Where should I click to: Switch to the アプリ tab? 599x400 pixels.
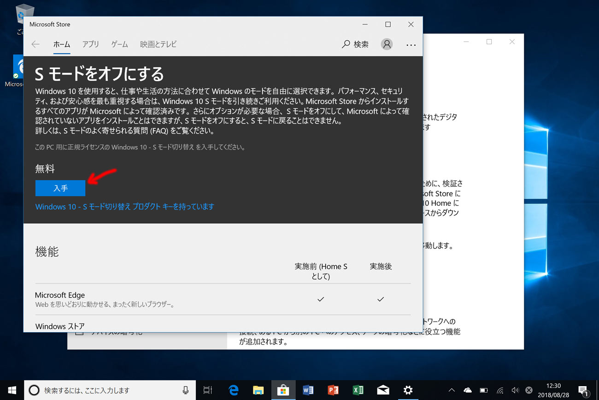coord(91,44)
